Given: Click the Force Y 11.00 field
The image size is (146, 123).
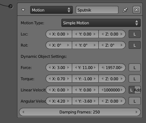Looking at the screenshot, I should point(85,67).
